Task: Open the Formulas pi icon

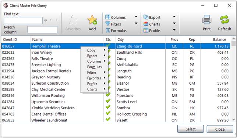Action: 107,31
